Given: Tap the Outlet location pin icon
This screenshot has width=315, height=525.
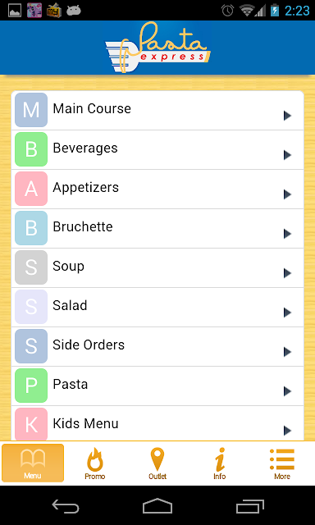Looking at the screenshot, I should pyautogui.click(x=157, y=459).
